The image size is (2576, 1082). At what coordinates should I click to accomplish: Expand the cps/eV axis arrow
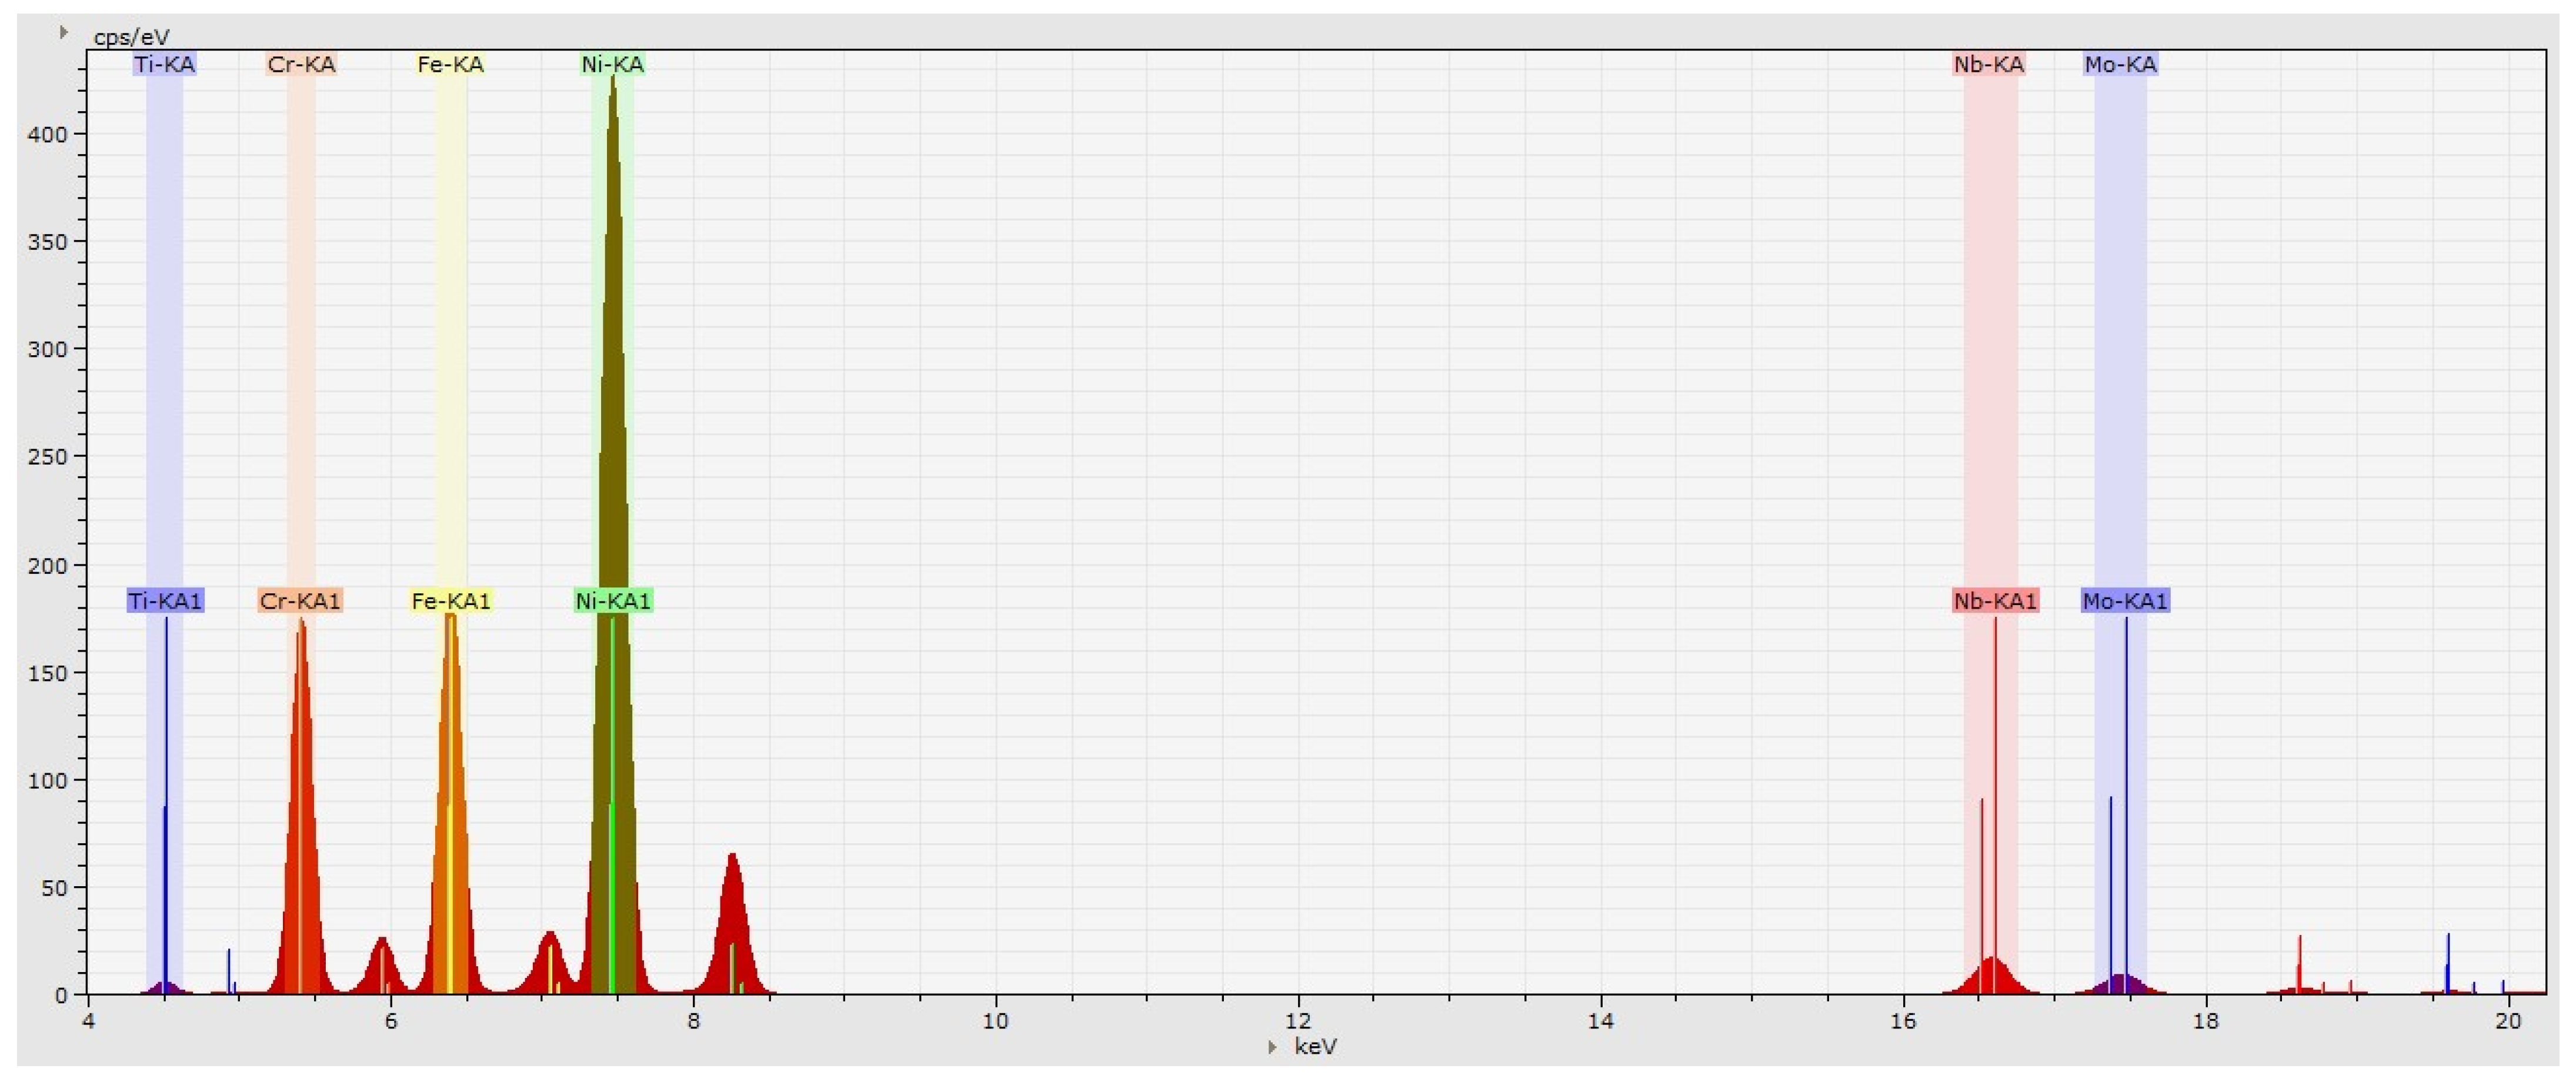coord(63,33)
